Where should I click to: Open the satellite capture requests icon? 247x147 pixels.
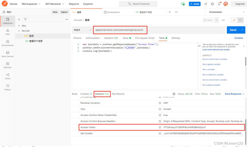pos(206,4)
